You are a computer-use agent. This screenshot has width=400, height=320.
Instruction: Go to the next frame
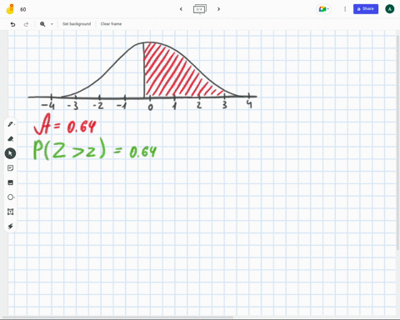click(x=218, y=9)
